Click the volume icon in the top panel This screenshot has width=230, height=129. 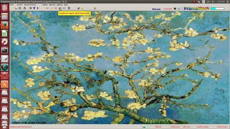[213, 1]
